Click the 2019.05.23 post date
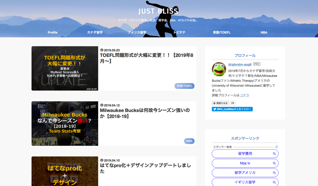318x186 pixels. (x=112, y=50)
